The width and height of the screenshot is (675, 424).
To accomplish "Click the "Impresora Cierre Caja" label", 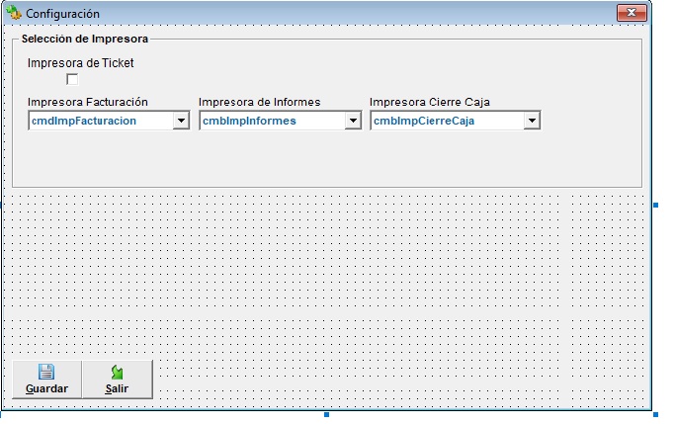I will point(430,102).
